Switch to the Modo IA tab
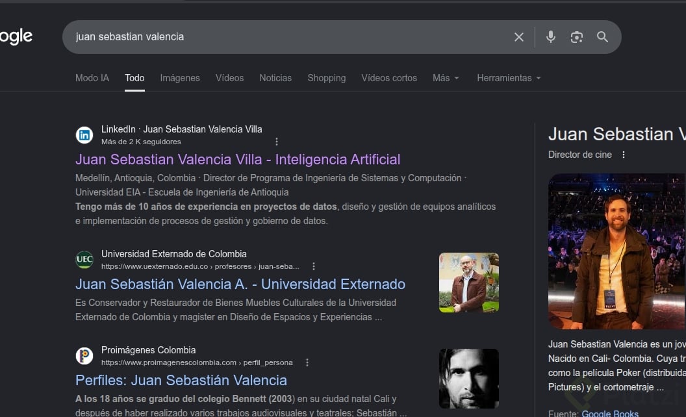Screen dimensions: 686x417 (92, 78)
